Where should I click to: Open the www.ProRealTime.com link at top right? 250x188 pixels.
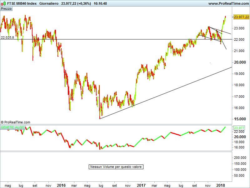(x=228, y=3)
